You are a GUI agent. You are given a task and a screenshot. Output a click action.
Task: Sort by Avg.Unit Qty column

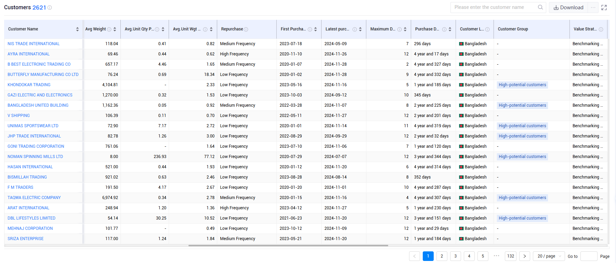[x=163, y=29]
